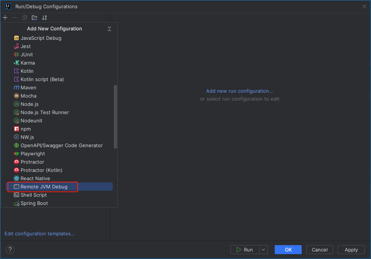This screenshot has height=259, width=371.
Task: Select the Node.js label
Action: click(x=30, y=104)
